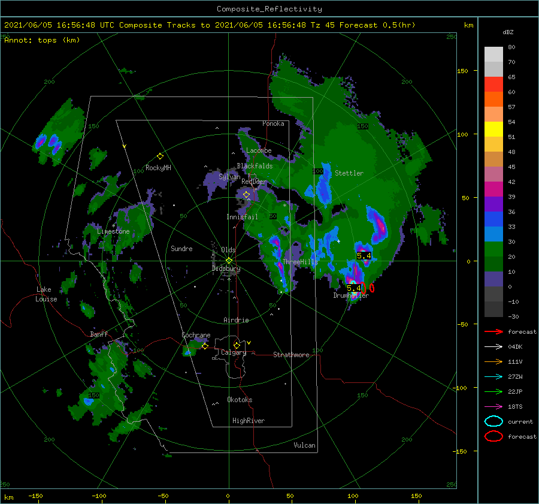Click the upper 5.4 storm top label

click(364, 256)
